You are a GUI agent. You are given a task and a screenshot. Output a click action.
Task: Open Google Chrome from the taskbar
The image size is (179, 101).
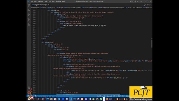tap(97, 99)
